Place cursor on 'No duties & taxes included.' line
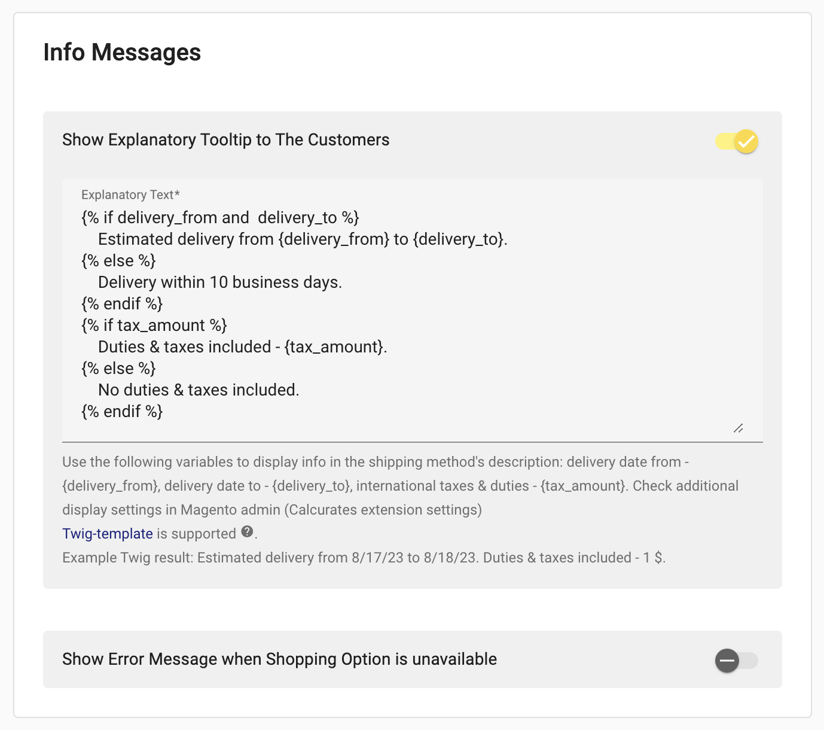 point(199,390)
